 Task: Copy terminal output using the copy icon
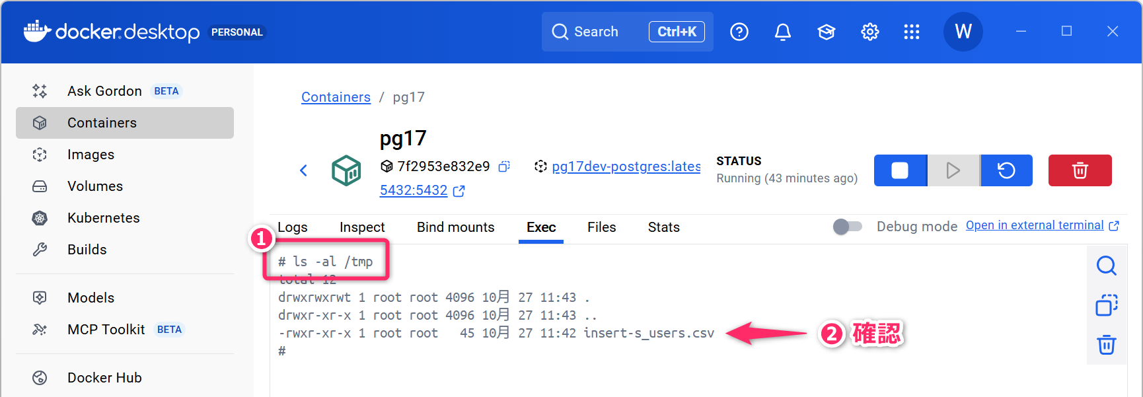1106,305
